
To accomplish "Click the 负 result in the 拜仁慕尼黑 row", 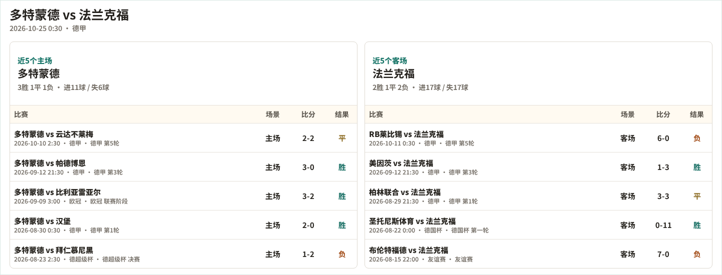I will tap(342, 254).
